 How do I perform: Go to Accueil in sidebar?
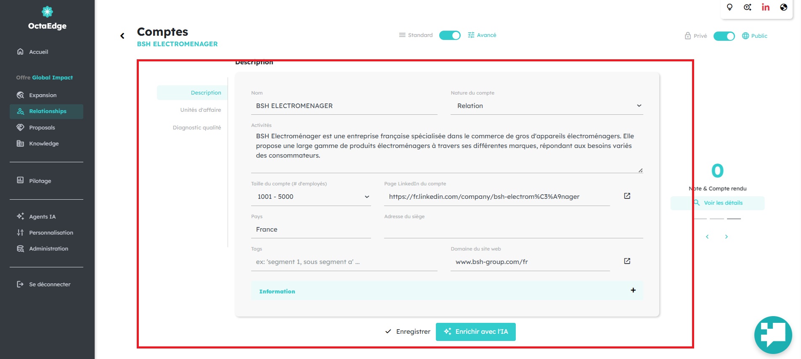[x=46, y=52]
